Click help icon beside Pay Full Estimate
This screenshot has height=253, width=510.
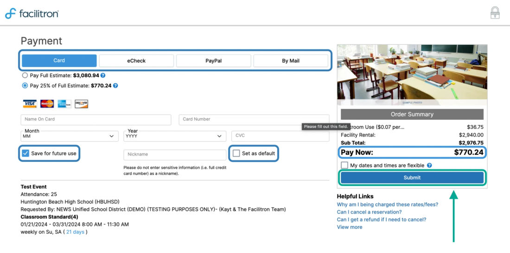(103, 75)
